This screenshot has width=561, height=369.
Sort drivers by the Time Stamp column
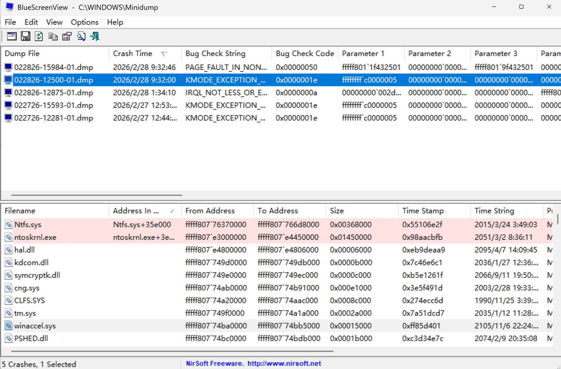click(423, 211)
